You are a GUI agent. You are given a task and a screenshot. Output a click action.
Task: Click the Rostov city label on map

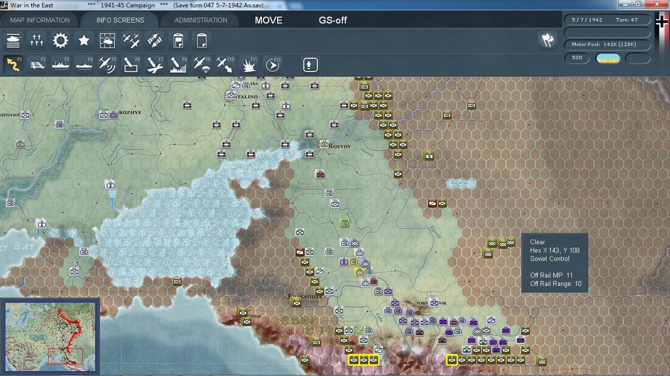(x=340, y=146)
